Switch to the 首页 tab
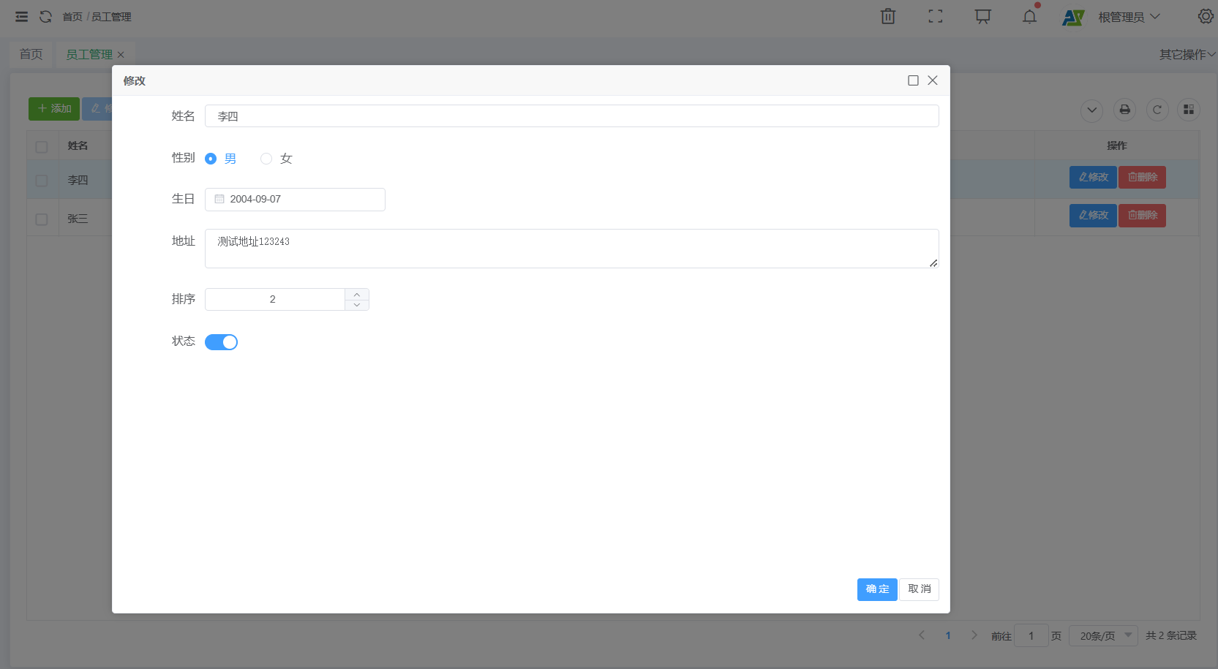This screenshot has width=1218, height=669. 31,55
